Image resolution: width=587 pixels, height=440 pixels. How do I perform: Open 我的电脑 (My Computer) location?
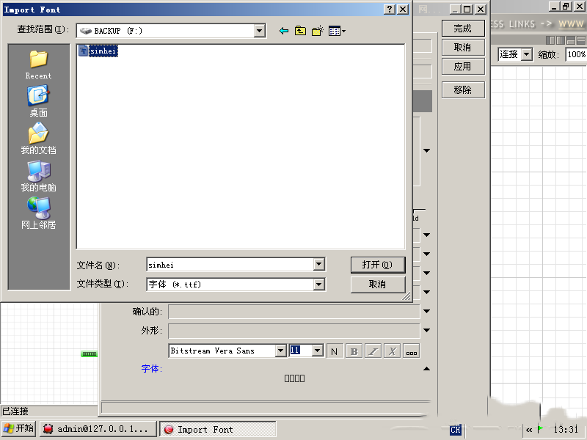(x=38, y=175)
